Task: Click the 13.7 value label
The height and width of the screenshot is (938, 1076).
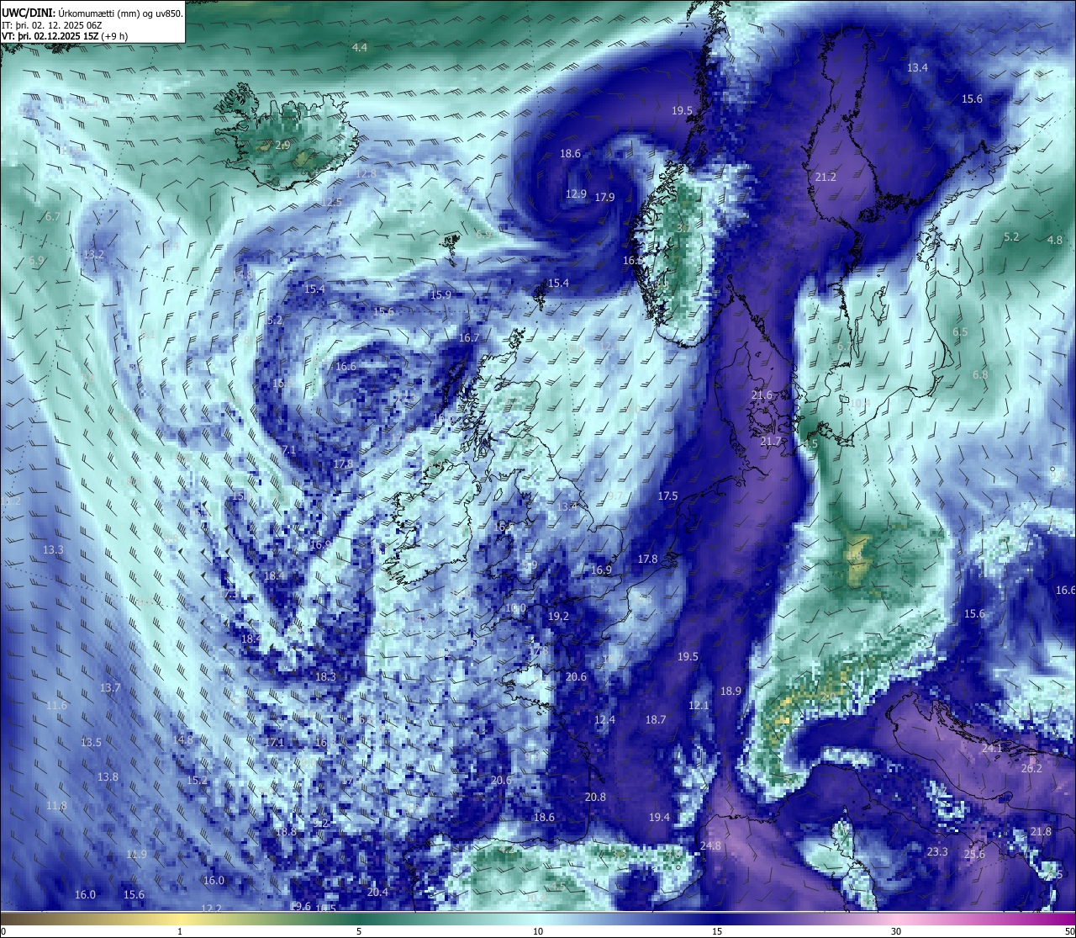Action: [x=110, y=688]
